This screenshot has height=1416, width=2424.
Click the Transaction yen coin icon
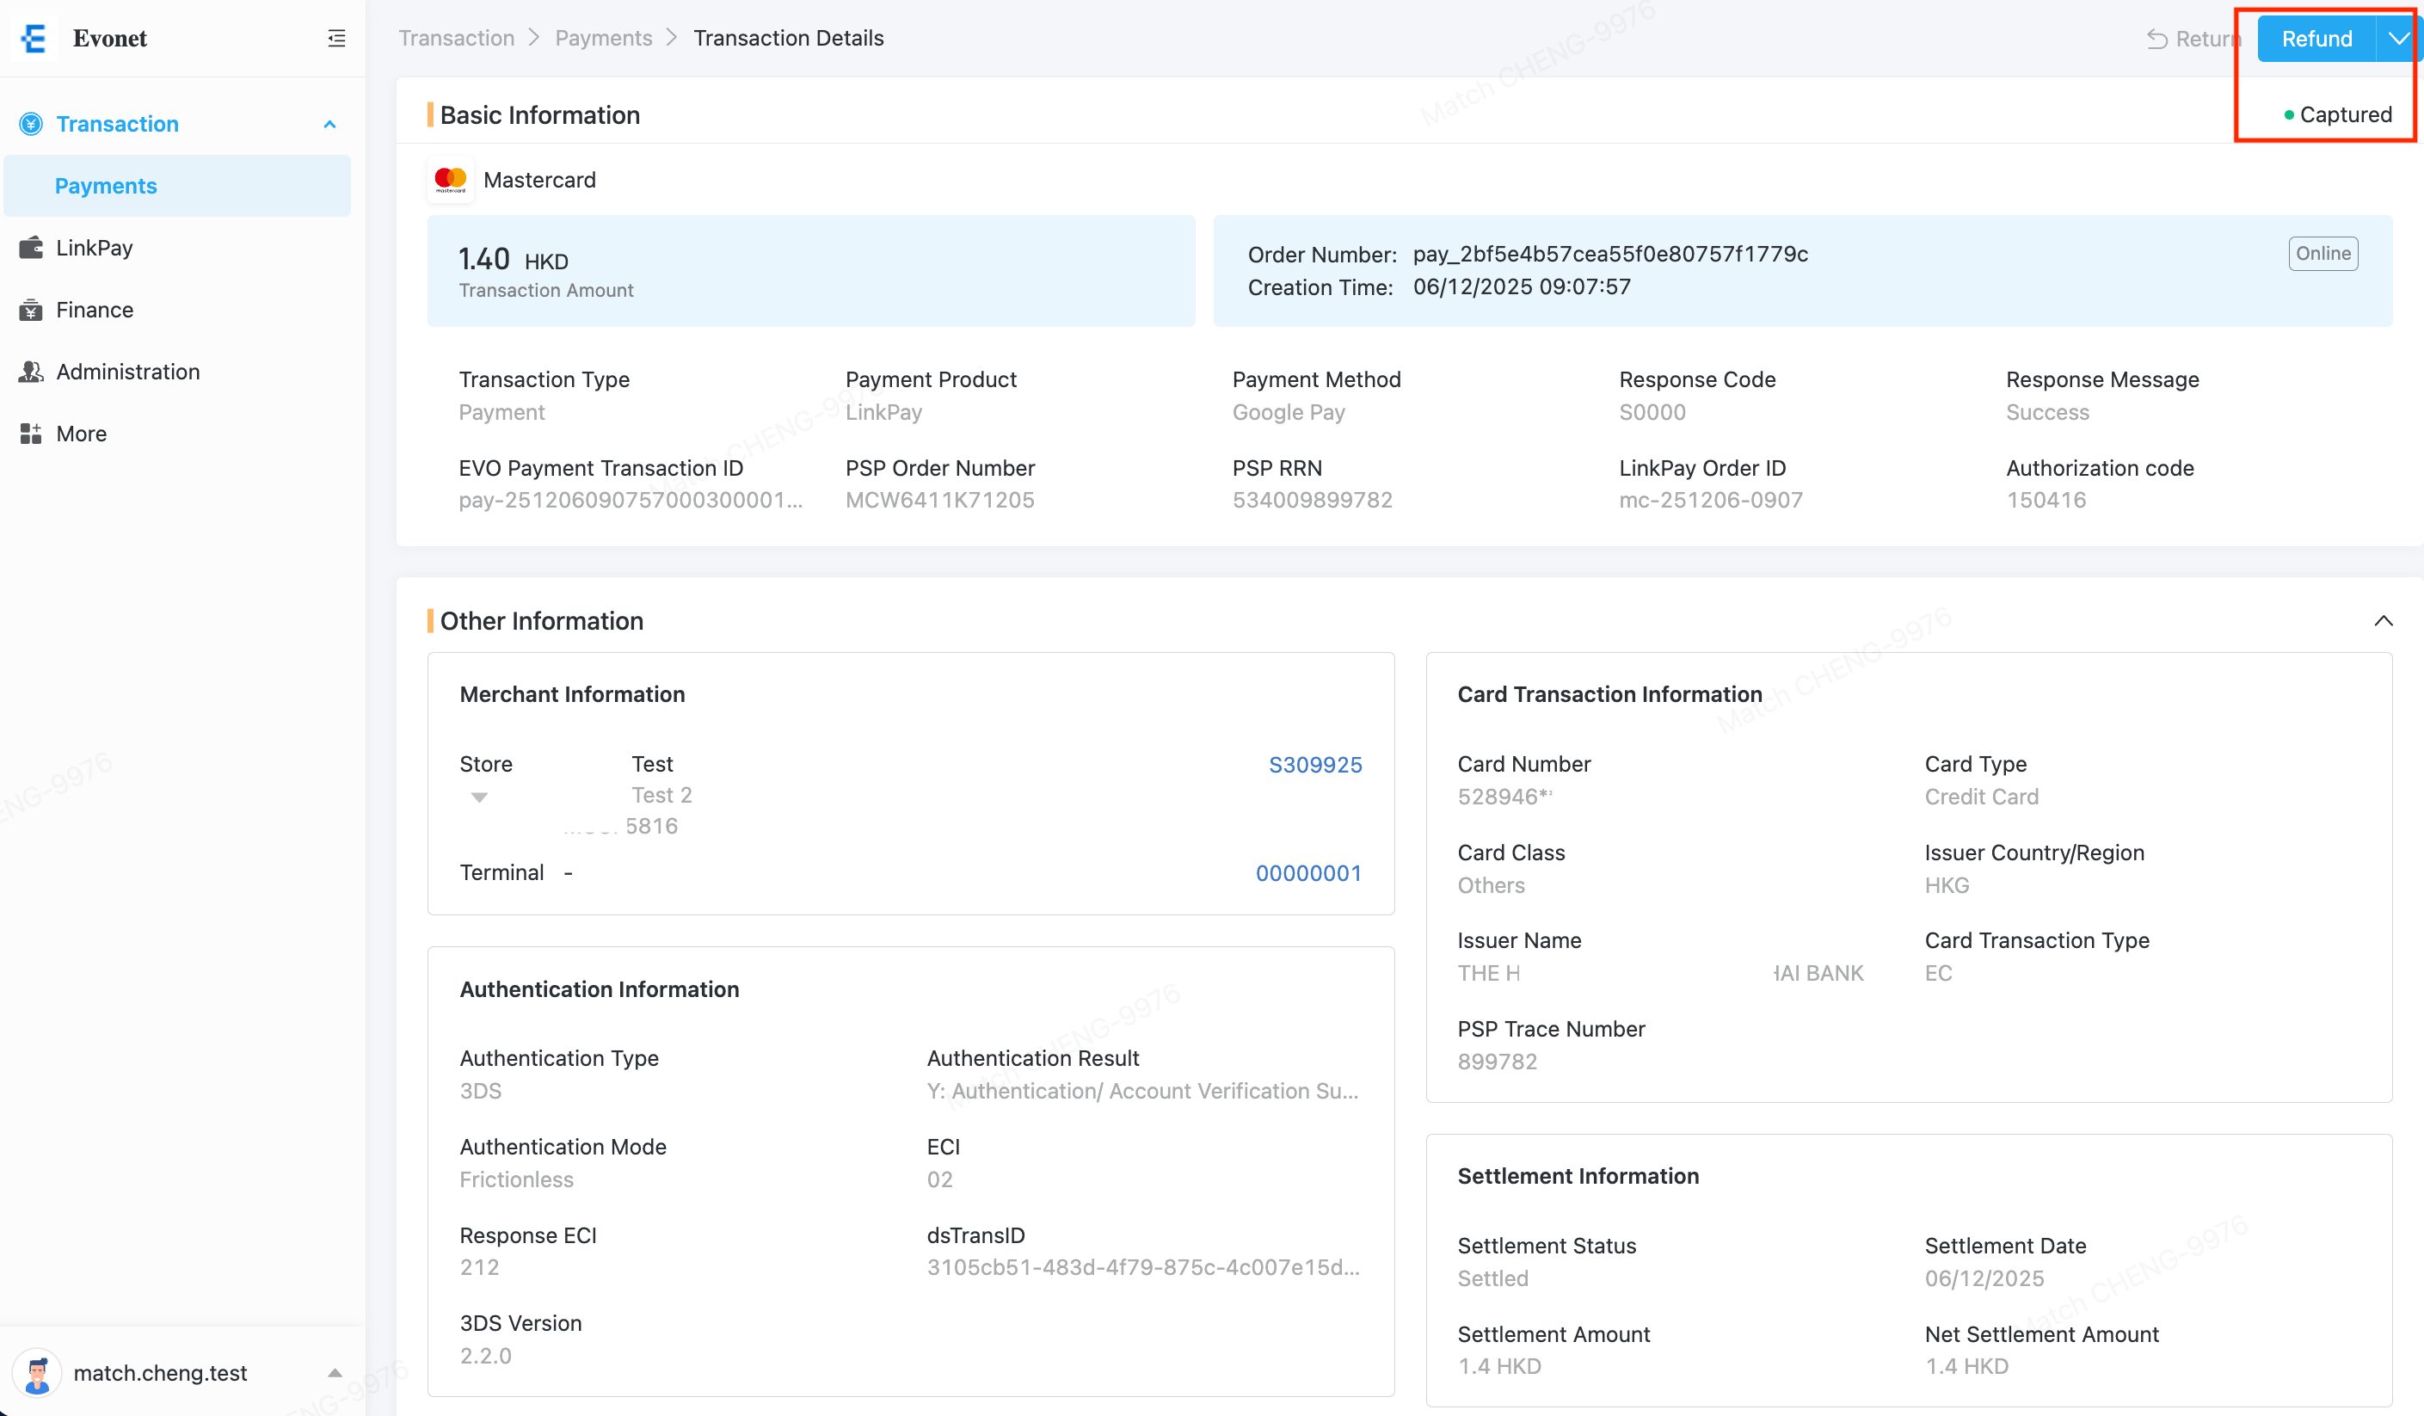[31, 124]
